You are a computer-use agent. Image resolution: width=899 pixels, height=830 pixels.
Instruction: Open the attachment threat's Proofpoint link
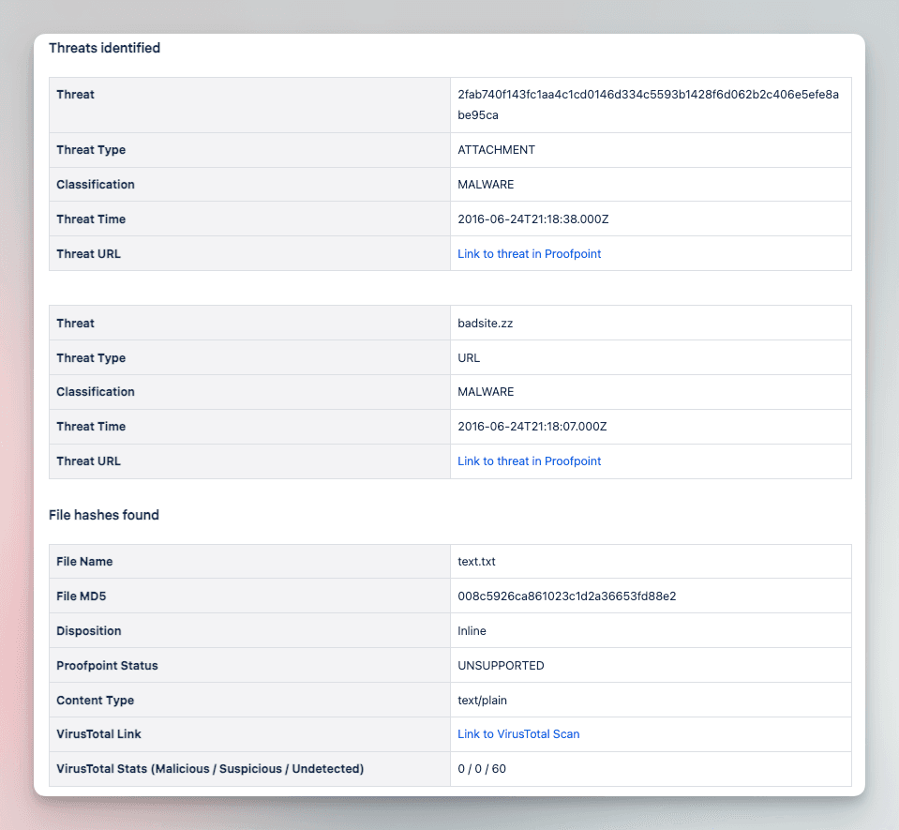[529, 253]
